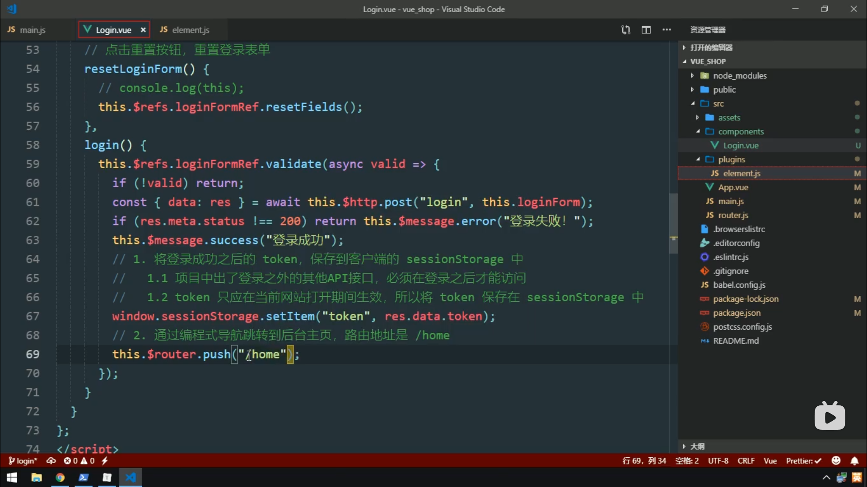Open File Explorer from the taskbar
This screenshot has width=867, height=487.
coord(37,478)
